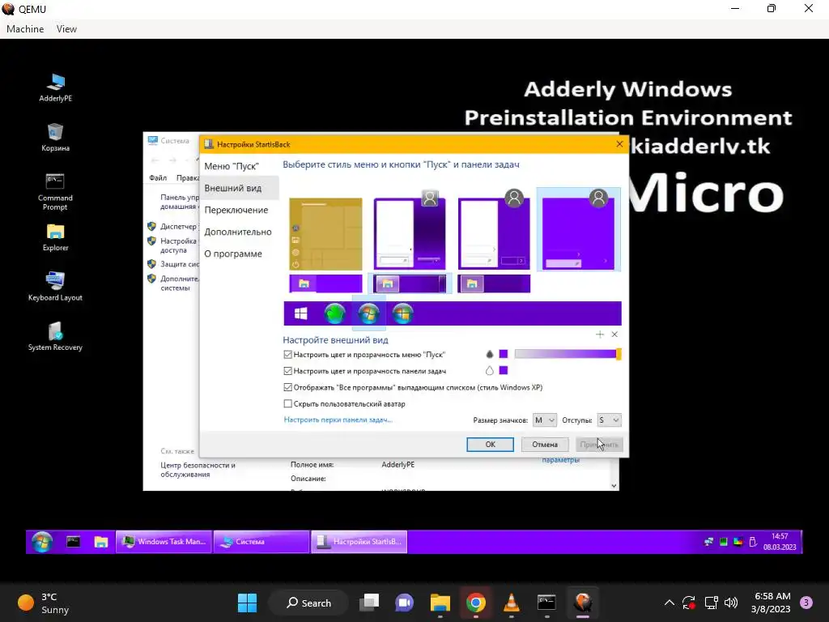Click the Отмена button
This screenshot has height=622, width=829.
[545, 445]
